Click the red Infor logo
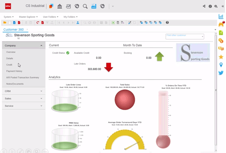Viewport: 226px width, 153px height. pos(8,6)
